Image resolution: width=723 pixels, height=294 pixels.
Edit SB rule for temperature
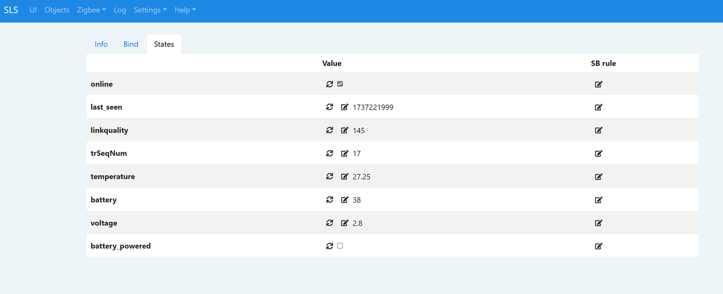pyautogui.click(x=599, y=177)
